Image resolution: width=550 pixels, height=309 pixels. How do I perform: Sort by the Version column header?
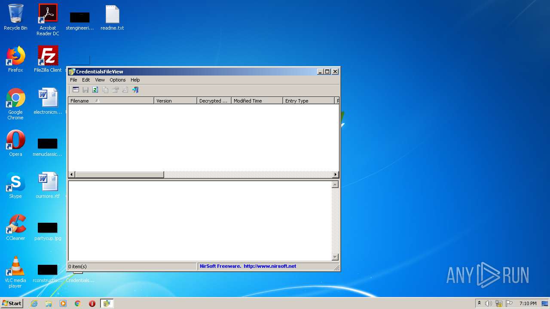click(175, 101)
